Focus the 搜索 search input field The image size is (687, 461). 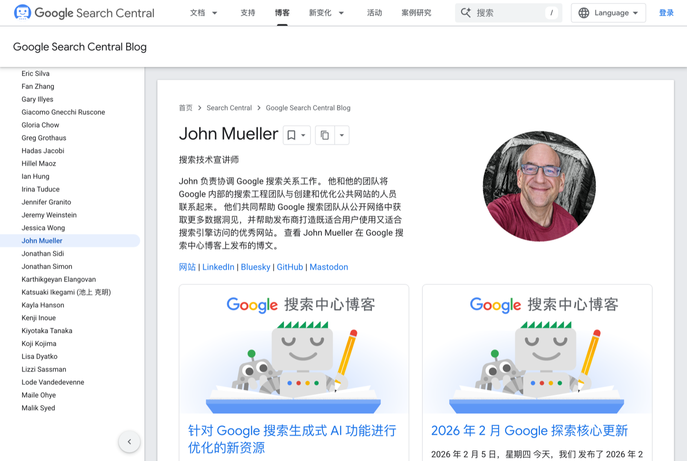[x=508, y=13]
